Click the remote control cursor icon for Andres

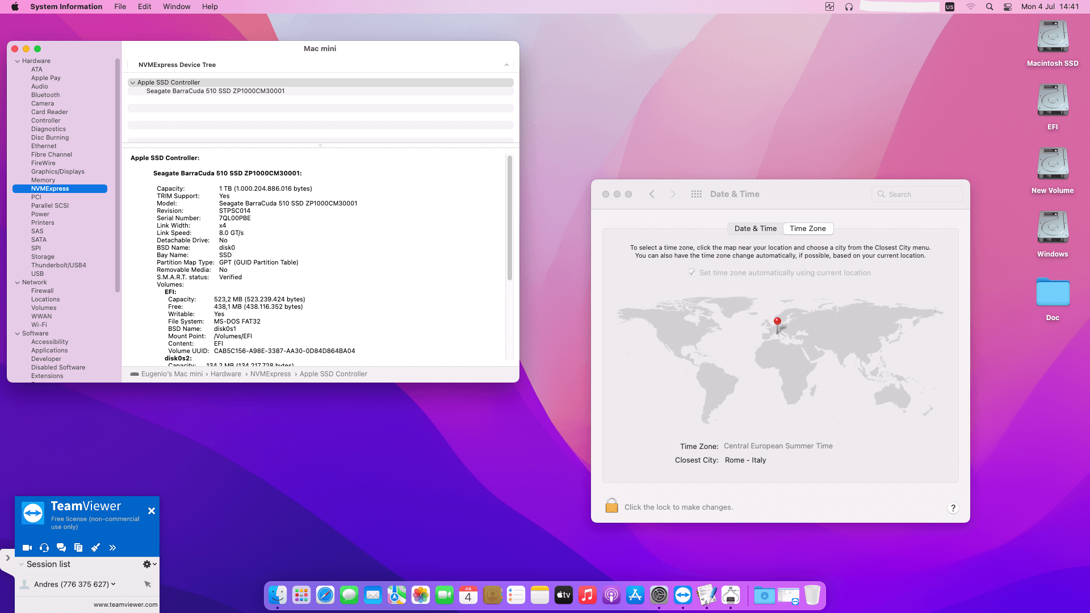(x=148, y=584)
